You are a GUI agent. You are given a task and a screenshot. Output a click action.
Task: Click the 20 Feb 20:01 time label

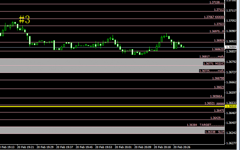click(x=123, y=147)
